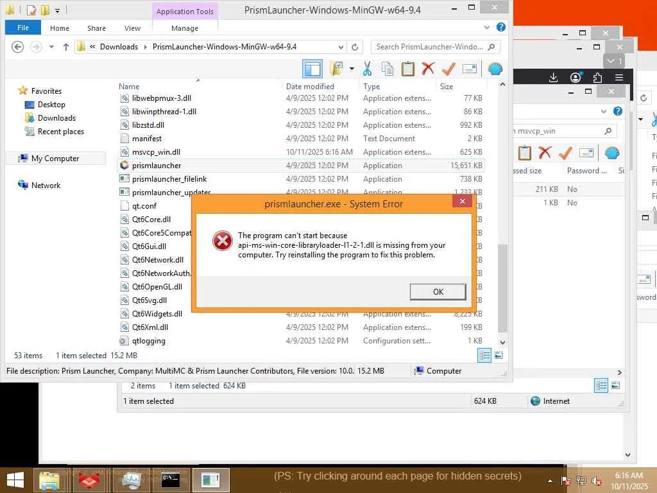Click the Copy icon in PrismLauncher window
Image resolution: width=657 pixels, height=493 pixels.
387,69
